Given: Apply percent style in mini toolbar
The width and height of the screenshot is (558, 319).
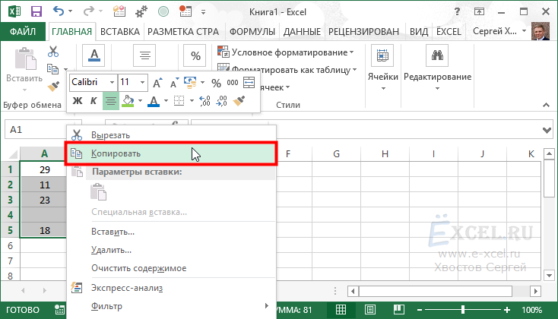Looking at the screenshot, I should pos(216,83).
